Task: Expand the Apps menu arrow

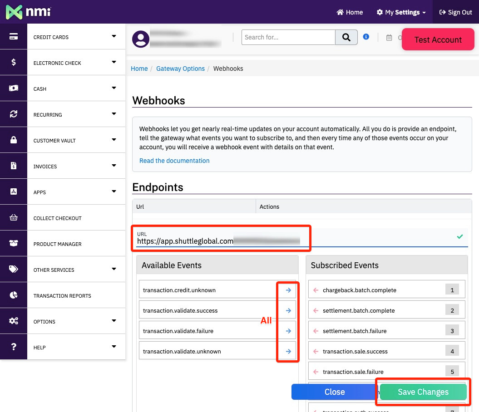Action: click(x=114, y=191)
